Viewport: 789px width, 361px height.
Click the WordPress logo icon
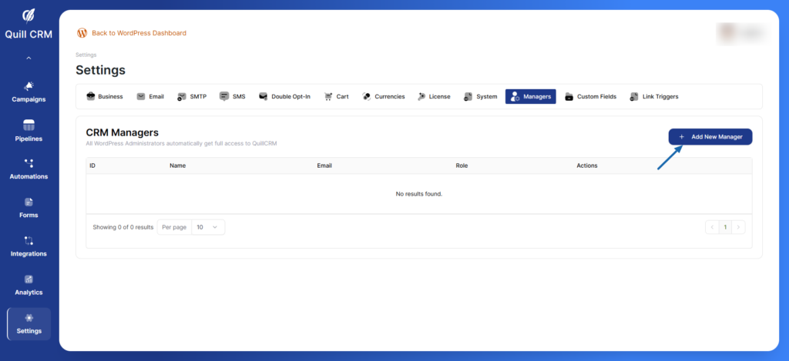point(82,33)
